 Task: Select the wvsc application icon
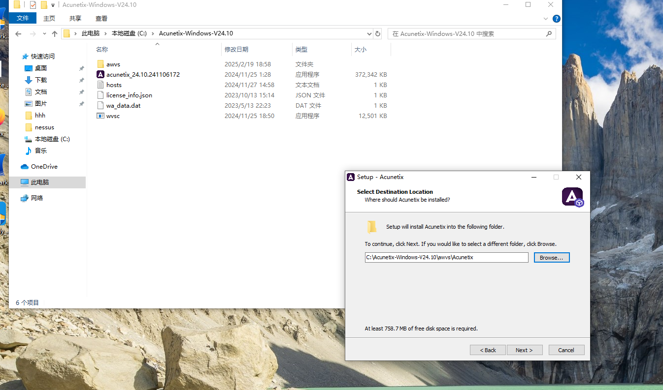pyautogui.click(x=100, y=116)
